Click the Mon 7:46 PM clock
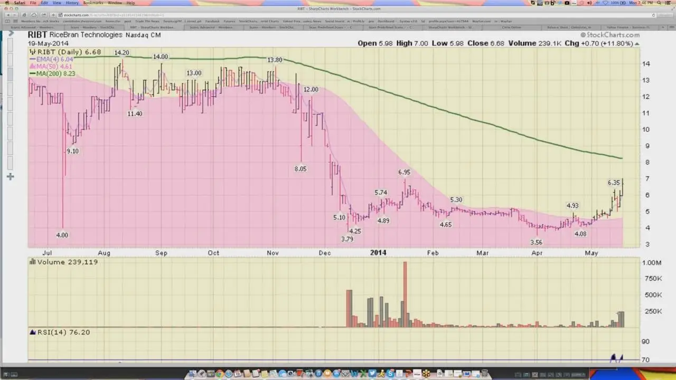The height and width of the screenshot is (380, 676). [642, 3]
